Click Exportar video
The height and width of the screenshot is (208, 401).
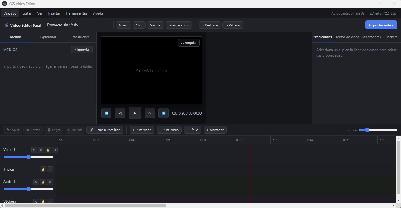coord(381,25)
